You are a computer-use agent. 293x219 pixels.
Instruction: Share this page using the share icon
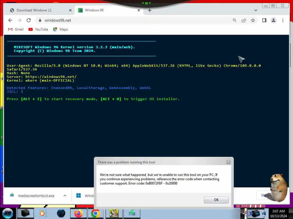(x=244, y=20)
